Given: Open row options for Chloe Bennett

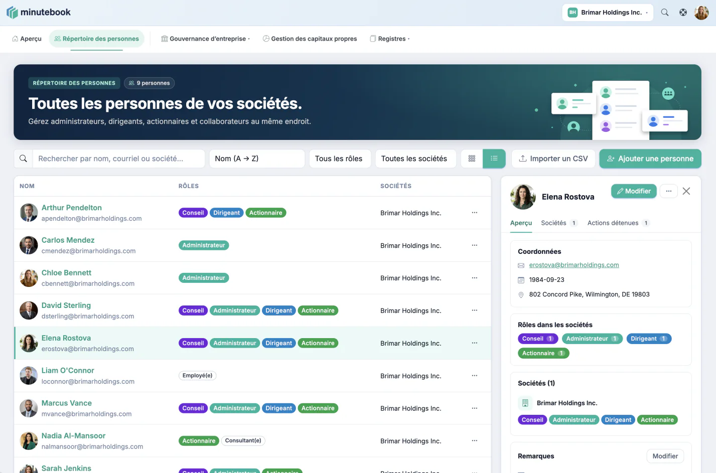Looking at the screenshot, I should tap(475, 278).
